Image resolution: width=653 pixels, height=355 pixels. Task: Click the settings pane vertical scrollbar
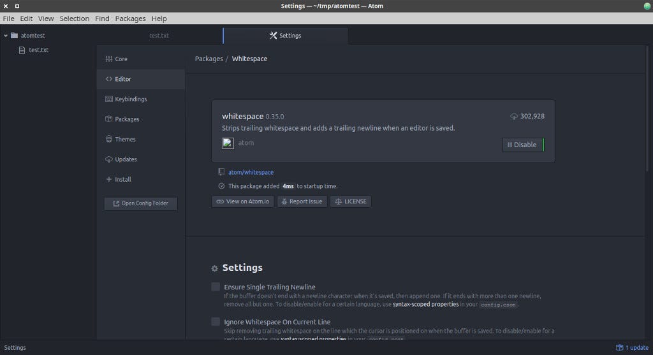(x=647, y=109)
